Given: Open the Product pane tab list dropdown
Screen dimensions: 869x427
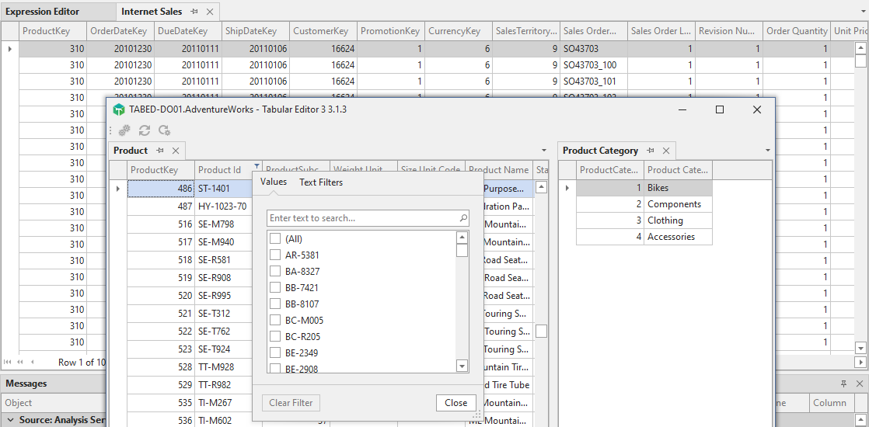Looking at the screenshot, I should pyautogui.click(x=543, y=151).
